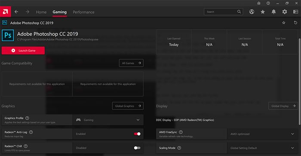Expand the Graphics Profile Gaming dropdown
301x156 pixels.
(x=108, y=120)
